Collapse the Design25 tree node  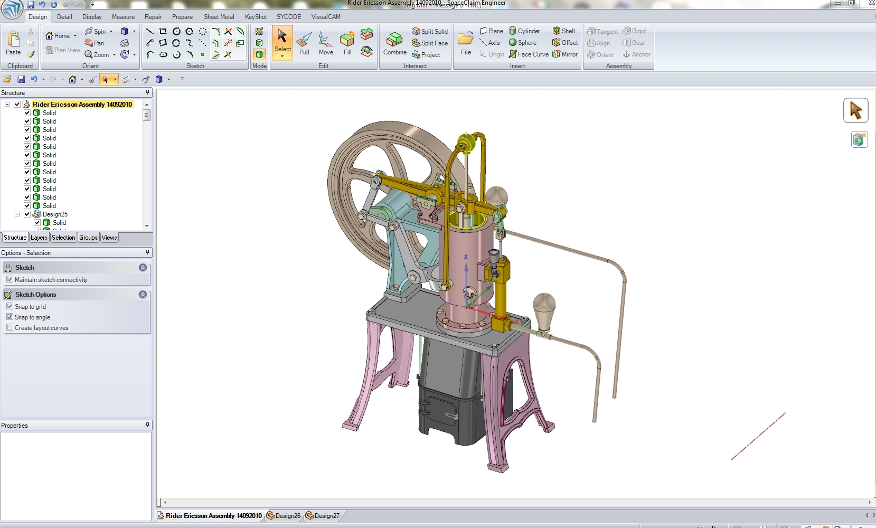(17, 214)
